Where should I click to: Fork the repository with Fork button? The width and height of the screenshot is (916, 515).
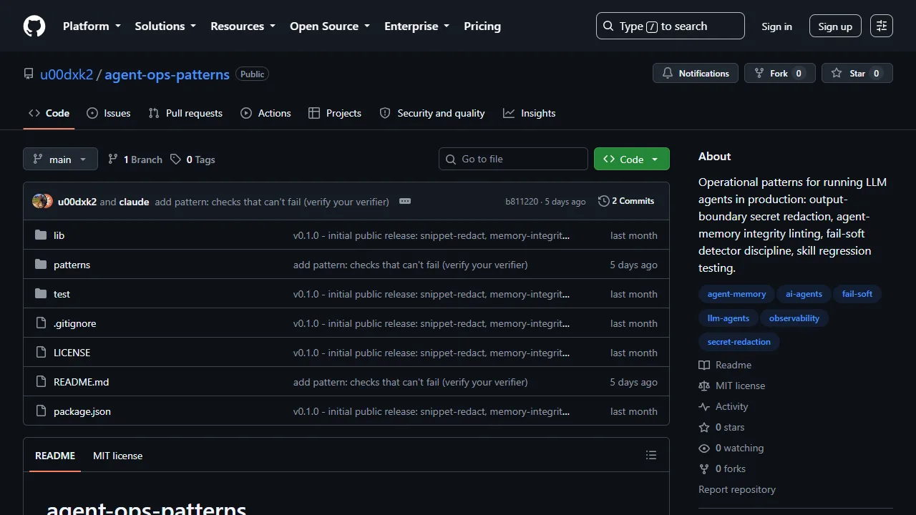pos(780,74)
